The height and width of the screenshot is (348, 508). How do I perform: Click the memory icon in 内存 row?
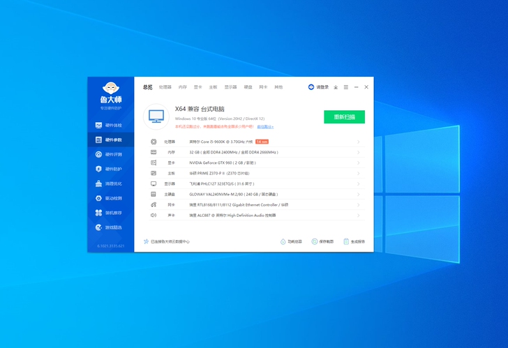pyautogui.click(x=154, y=152)
